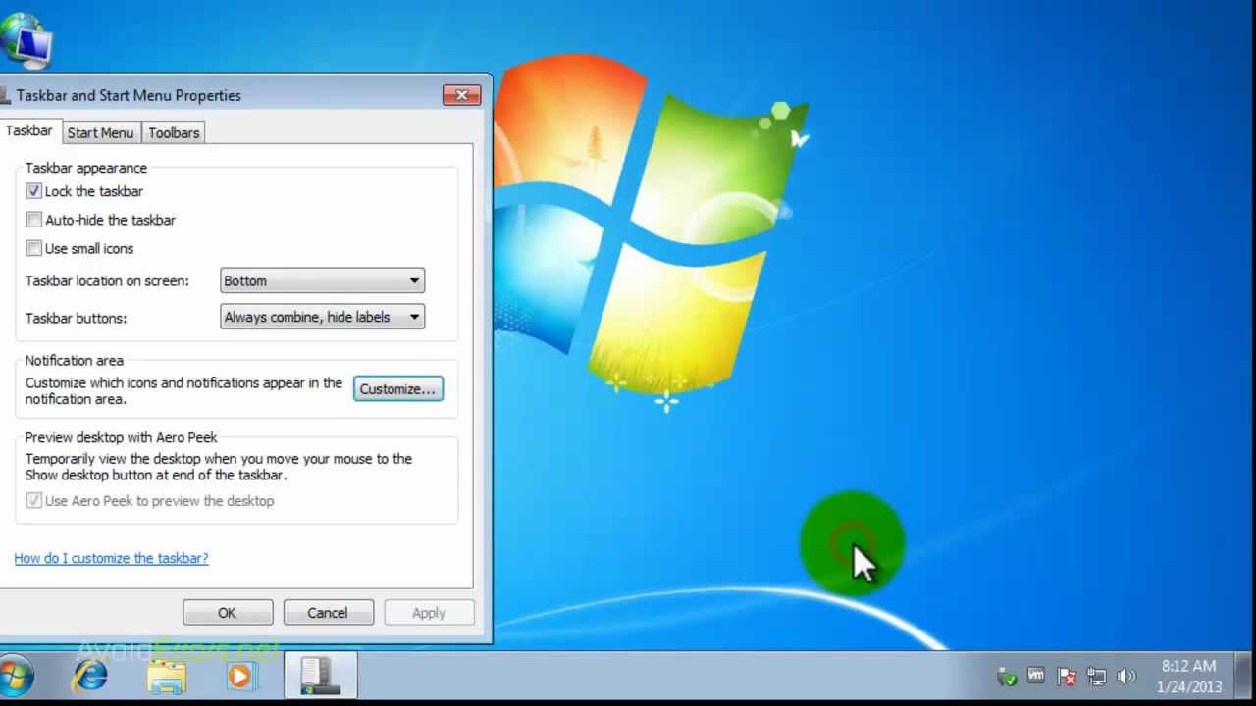Open the How do I customize the taskbar link
The width and height of the screenshot is (1256, 706).
(x=111, y=558)
